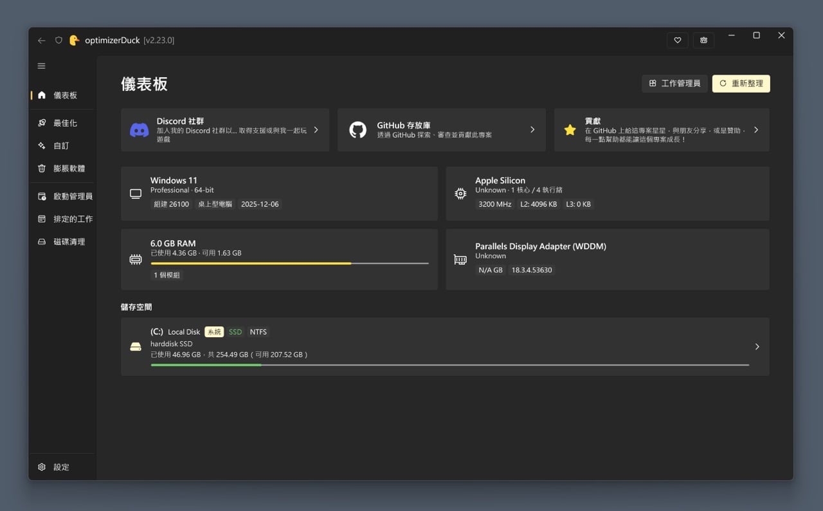Click the gear icon beside 設定
823x511 pixels.
pyautogui.click(x=42, y=467)
